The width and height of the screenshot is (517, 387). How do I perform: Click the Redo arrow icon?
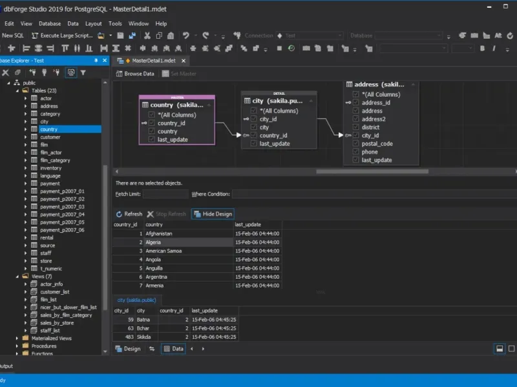pyautogui.click(x=206, y=35)
